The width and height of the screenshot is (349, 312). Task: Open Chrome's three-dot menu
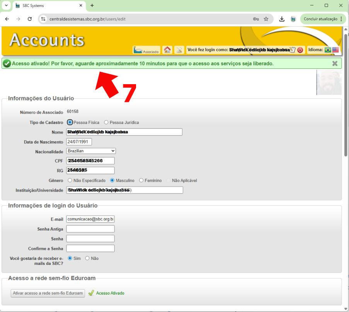tap(341, 19)
